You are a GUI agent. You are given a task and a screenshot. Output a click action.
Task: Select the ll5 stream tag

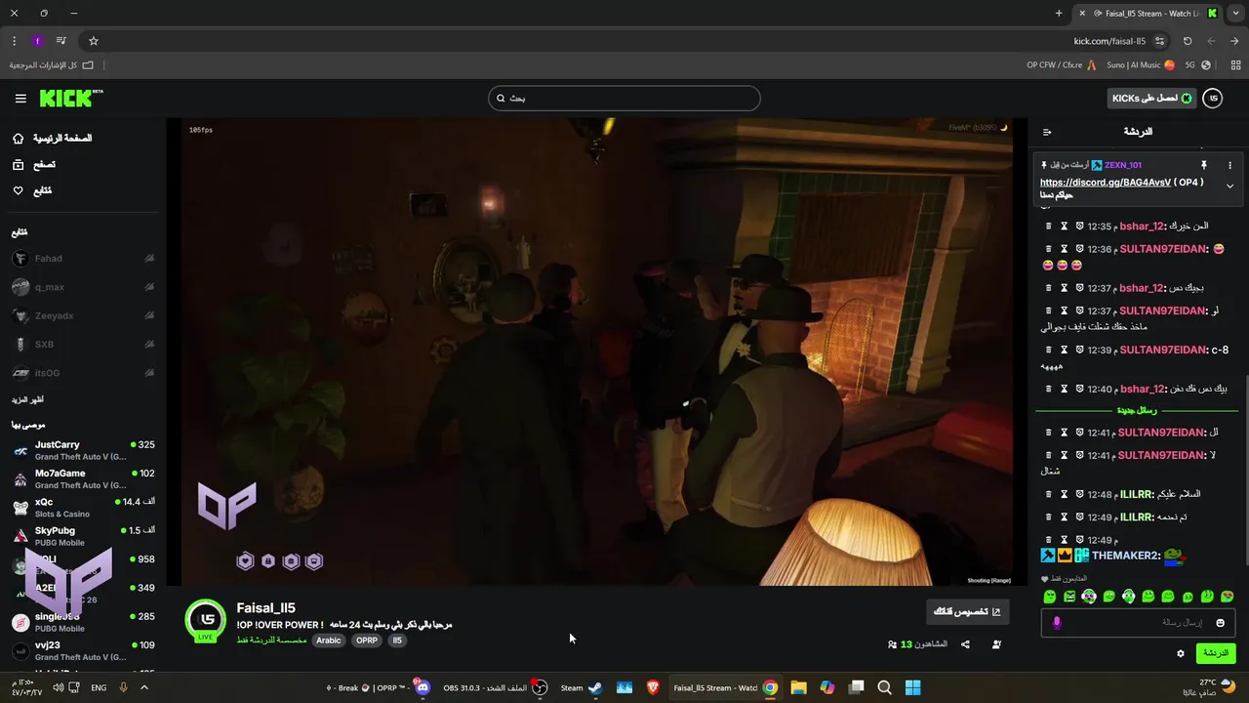tap(396, 641)
